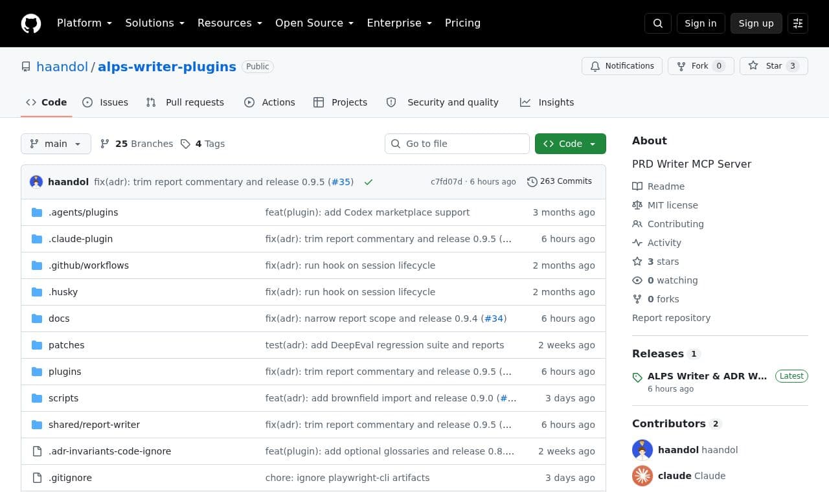
Task: Click the Sign up button
Action: coord(756,23)
